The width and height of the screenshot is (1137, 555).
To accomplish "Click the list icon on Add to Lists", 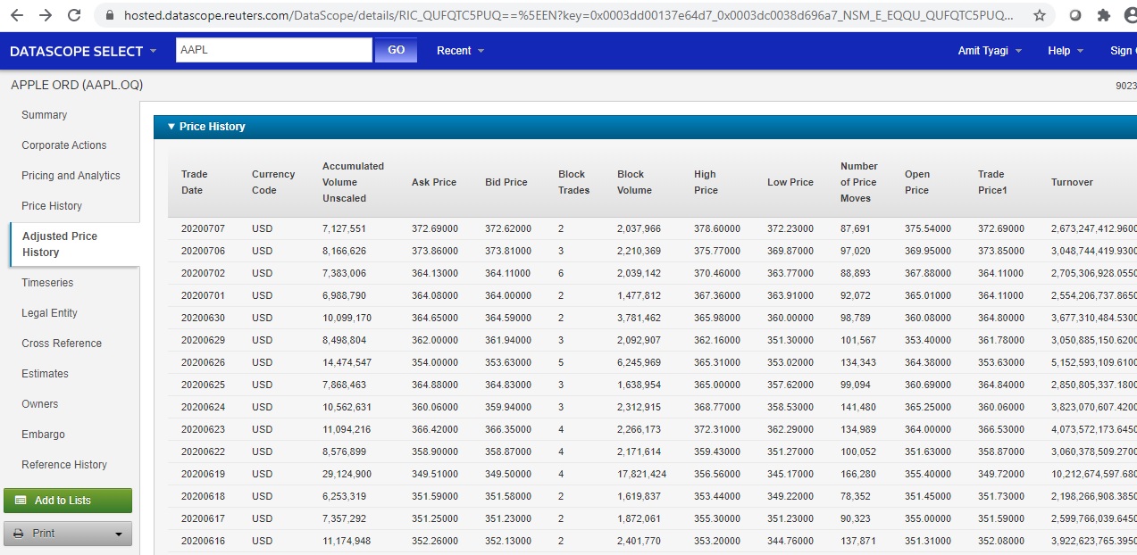I will click(x=21, y=501).
